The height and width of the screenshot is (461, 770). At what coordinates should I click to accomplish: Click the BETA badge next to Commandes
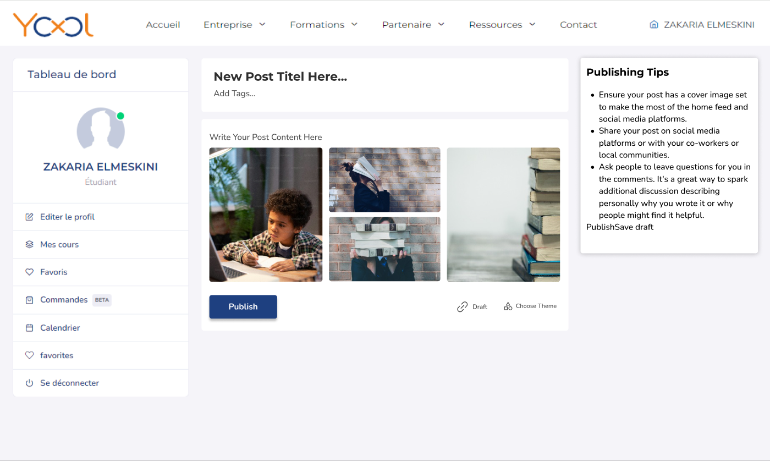click(102, 300)
